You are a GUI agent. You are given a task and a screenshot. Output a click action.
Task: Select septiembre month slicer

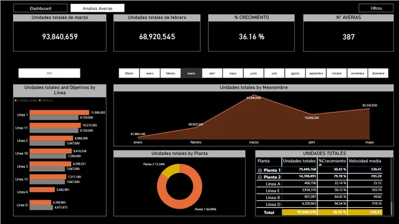pyautogui.click(x=316, y=73)
